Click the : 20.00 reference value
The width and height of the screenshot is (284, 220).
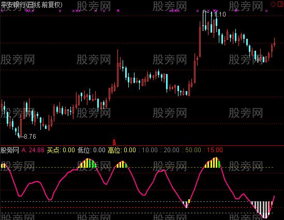(x=170, y=150)
